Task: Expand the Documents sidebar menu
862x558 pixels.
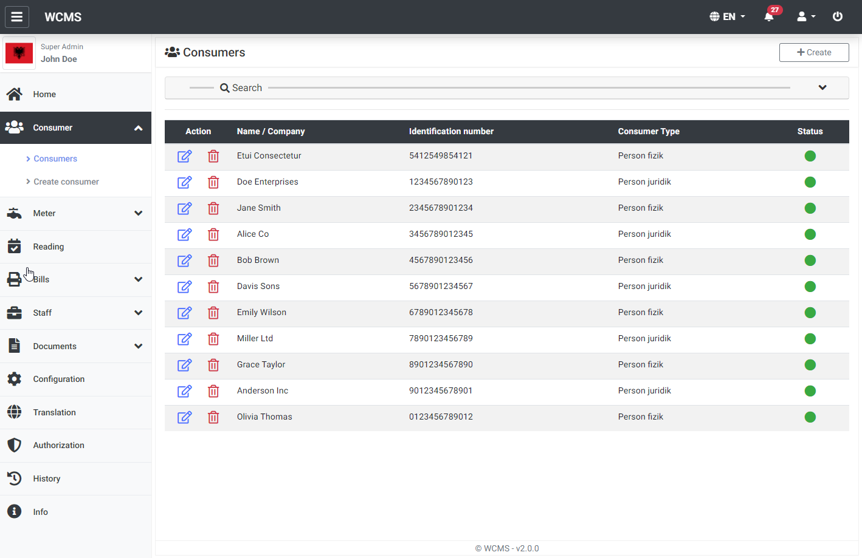Action: click(75, 346)
